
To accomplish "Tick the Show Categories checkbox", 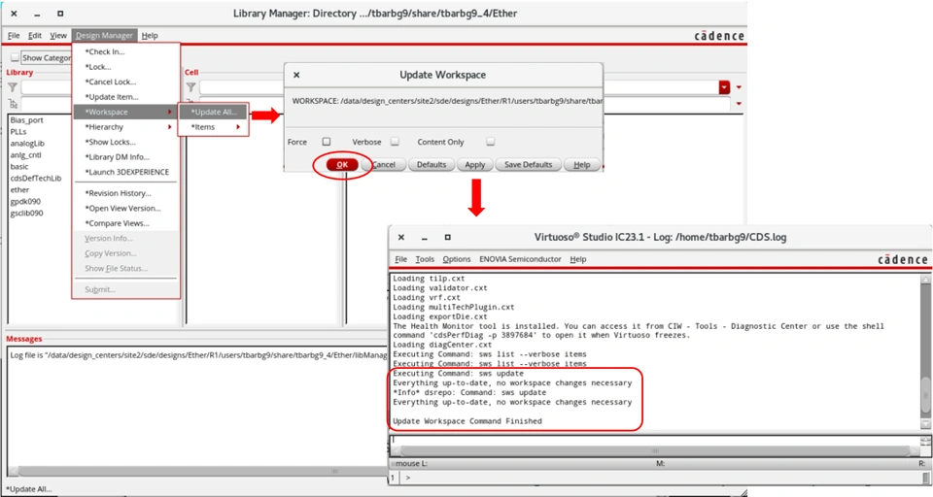I will point(15,57).
